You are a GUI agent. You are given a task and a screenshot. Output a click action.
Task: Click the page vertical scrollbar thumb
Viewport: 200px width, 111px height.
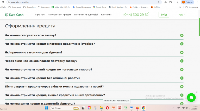click(199, 27)
